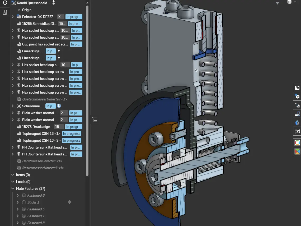Select the Fastened 8 mate name
This screenshot has width=301, height=226.
tap(36, 223)
